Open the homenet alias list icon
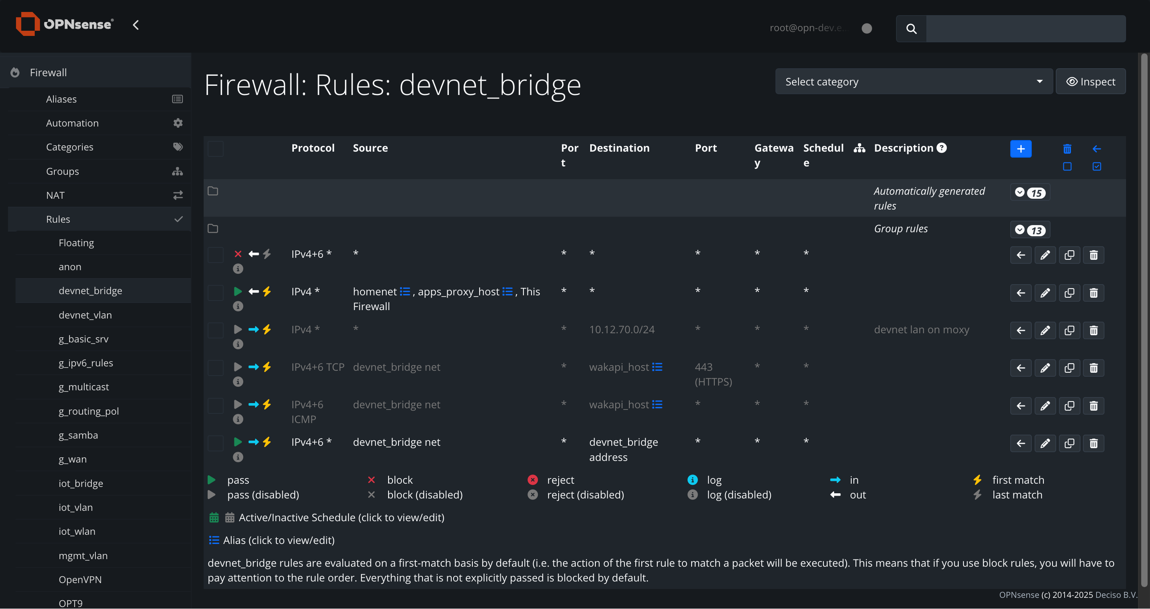This screenshot has width=1150, height=609. point(405,291)
